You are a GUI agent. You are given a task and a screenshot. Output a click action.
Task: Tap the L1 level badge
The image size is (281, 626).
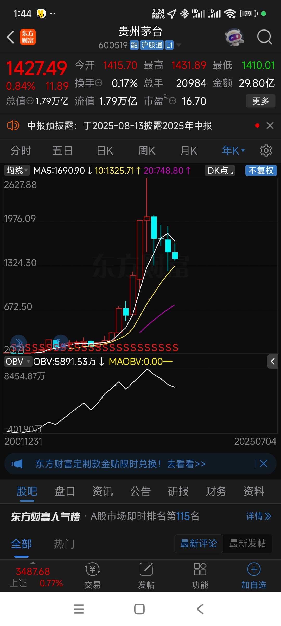169,45
